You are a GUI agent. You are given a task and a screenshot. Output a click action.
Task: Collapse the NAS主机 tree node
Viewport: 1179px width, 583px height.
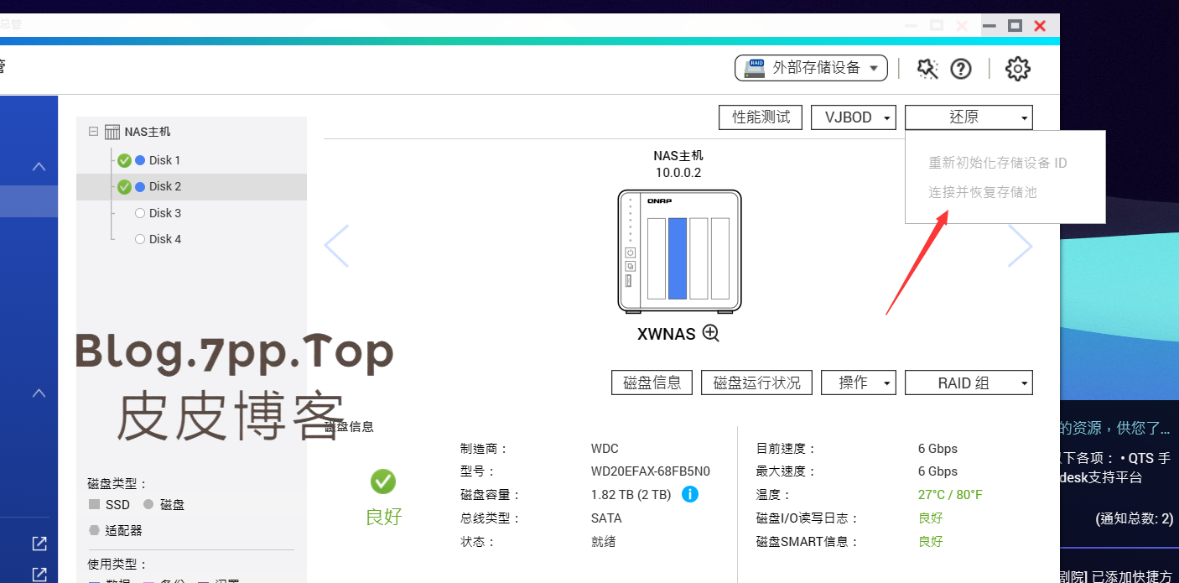click(x=93, y=132)
